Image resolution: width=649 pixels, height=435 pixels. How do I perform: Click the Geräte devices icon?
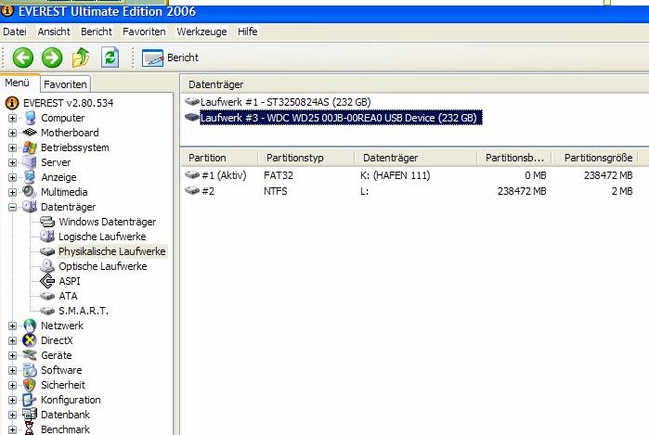pyautogui.click(x=30, y=355)
